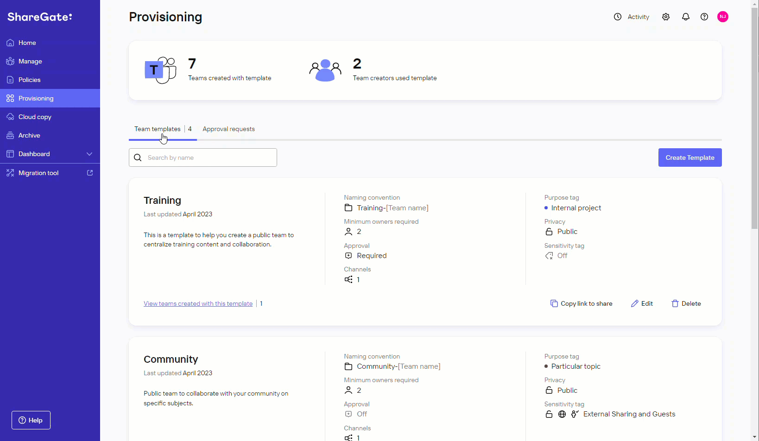759x441 pixels.
Task: Open the Policies page
Action: tap(50, 80)
